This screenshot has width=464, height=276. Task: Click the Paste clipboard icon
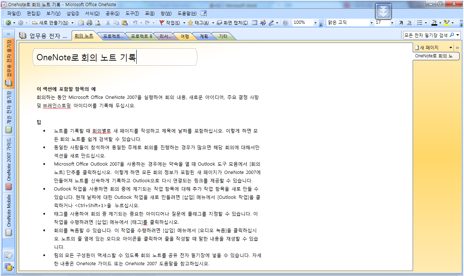pyautogui.click(x=124, y=23)
